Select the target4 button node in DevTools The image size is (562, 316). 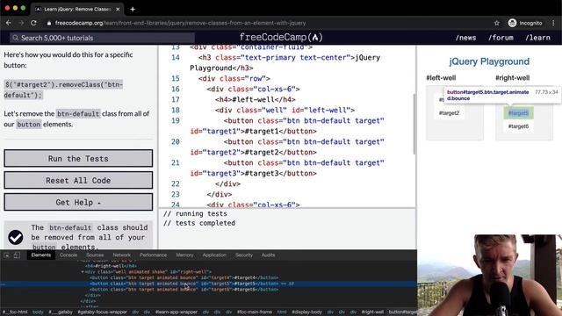[184, 277]
